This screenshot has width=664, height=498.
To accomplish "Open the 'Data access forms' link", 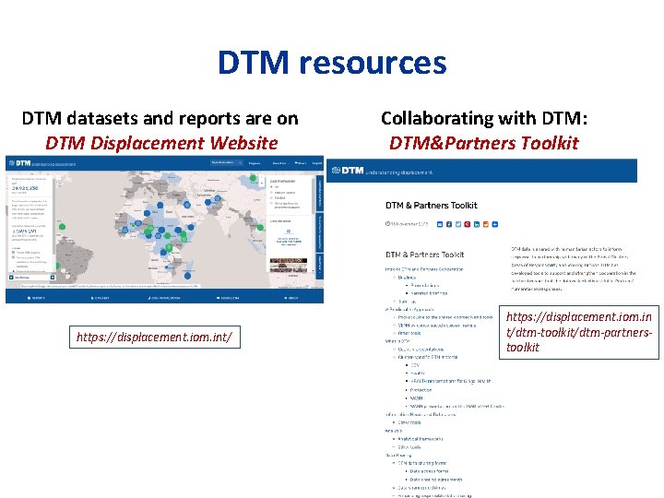I will click(429, 471).
